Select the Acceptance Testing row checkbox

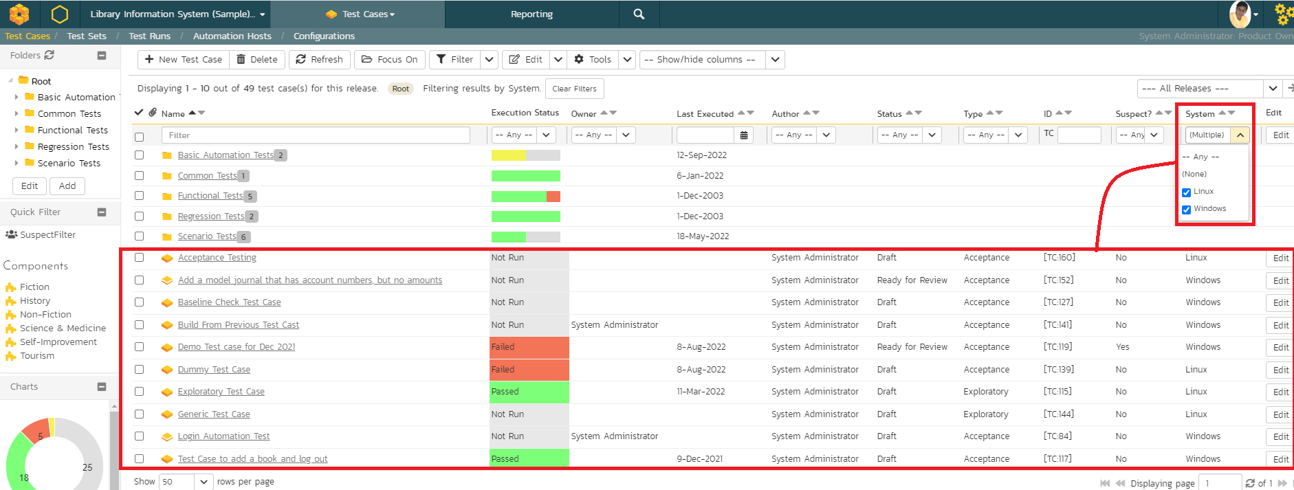tap(140, 258)
